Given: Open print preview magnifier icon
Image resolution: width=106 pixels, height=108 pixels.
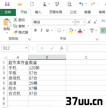Looking at the screenshot, I should tap(69, 4).
